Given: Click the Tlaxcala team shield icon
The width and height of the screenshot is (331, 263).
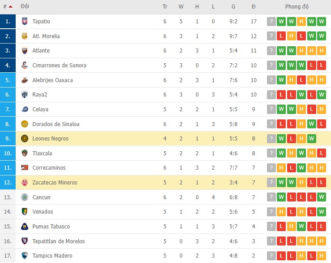Looking at the screenshot, I should pyautogui.click(x=25, y=153).
